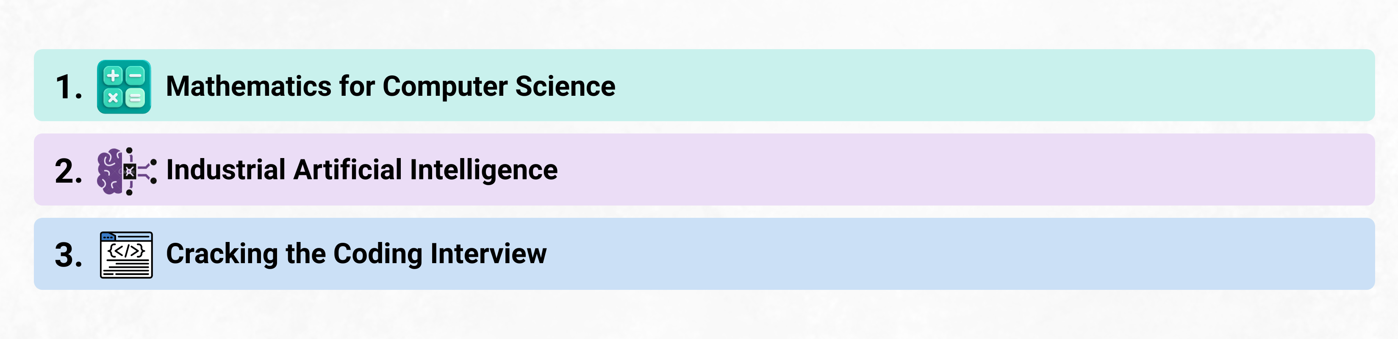Image resolution: width=1398 pixels, height=339 pixels.
Task: Open Industrial Artificial Intelligence
Action: click(361, 170)
